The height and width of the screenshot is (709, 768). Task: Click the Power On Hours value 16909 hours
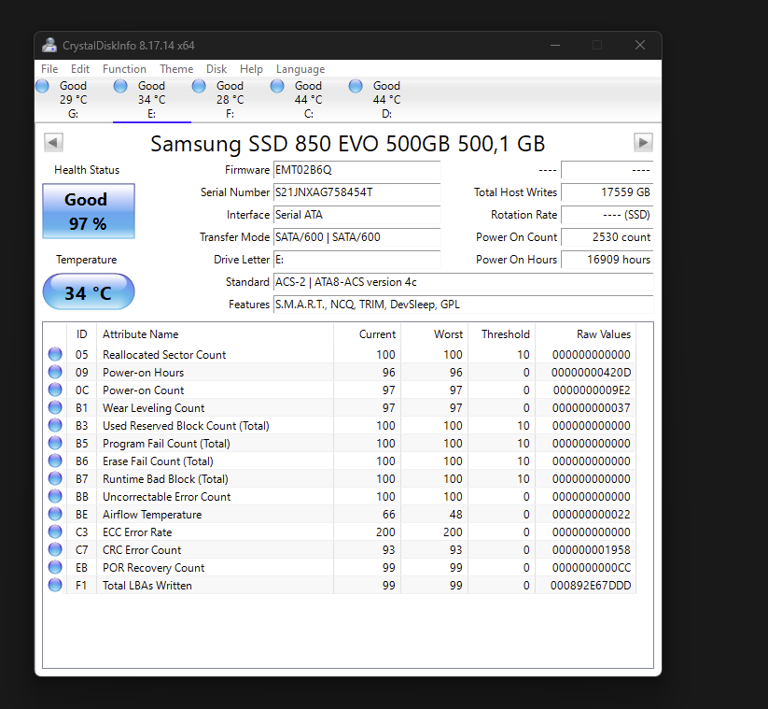click(x=607, y=260)
